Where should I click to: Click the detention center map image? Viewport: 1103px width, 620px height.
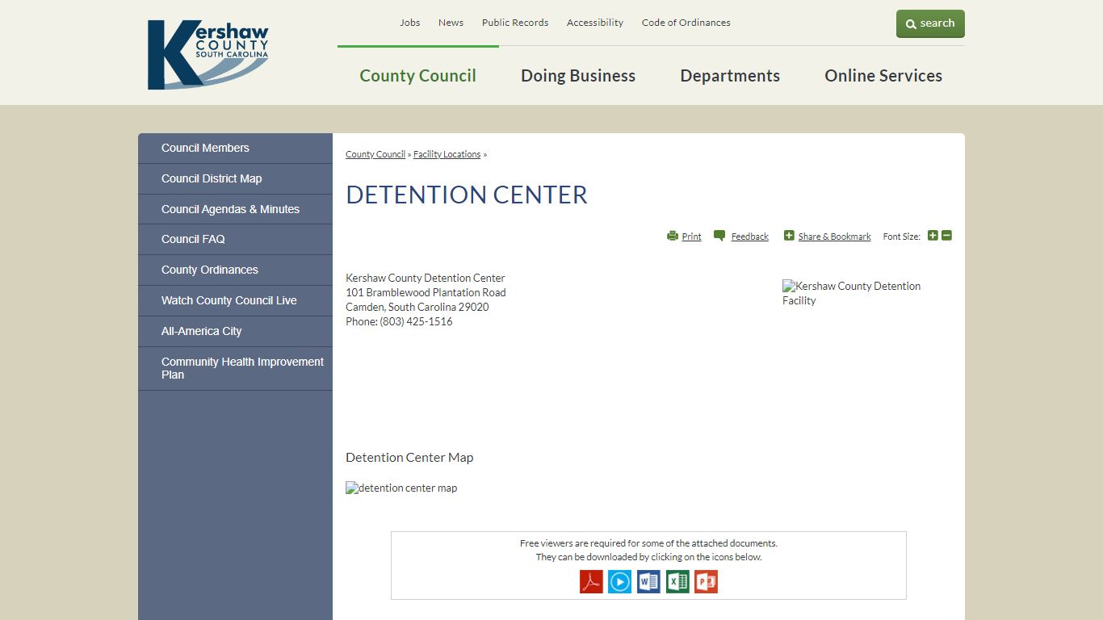(401, 488)
